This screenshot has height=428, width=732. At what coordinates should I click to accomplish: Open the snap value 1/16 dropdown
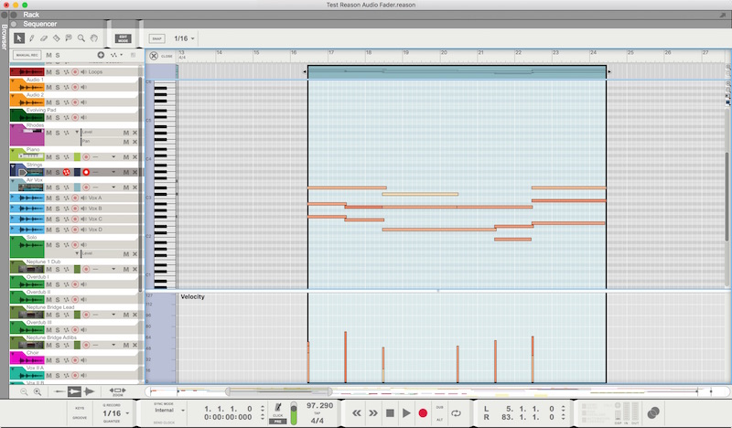pos(187,38)
